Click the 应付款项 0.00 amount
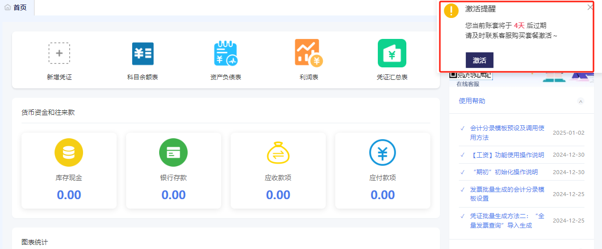This screenshot has height=249, width=602. (383, 195)
